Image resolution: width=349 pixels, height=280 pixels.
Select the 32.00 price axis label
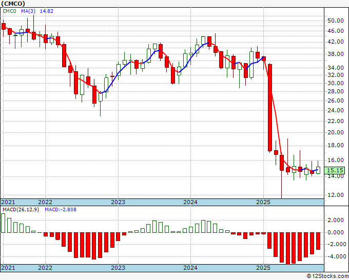[x=336, y=75]
